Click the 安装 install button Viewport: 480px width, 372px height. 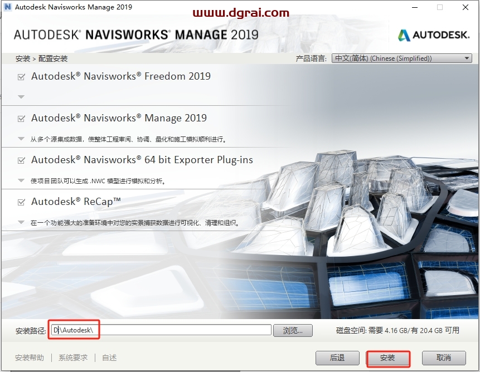click(388, 358)
